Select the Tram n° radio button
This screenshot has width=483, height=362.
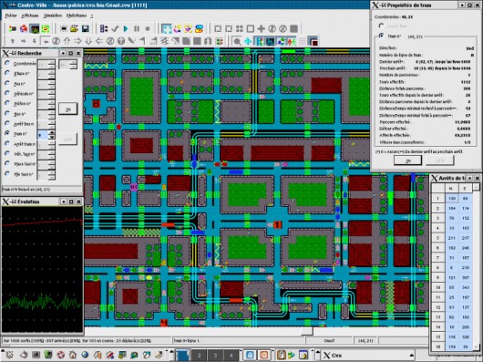[x=7, y=133]
